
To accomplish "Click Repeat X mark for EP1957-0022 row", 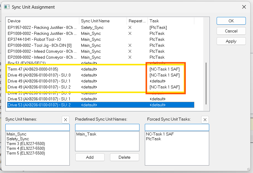I will (x=130, y=28).
